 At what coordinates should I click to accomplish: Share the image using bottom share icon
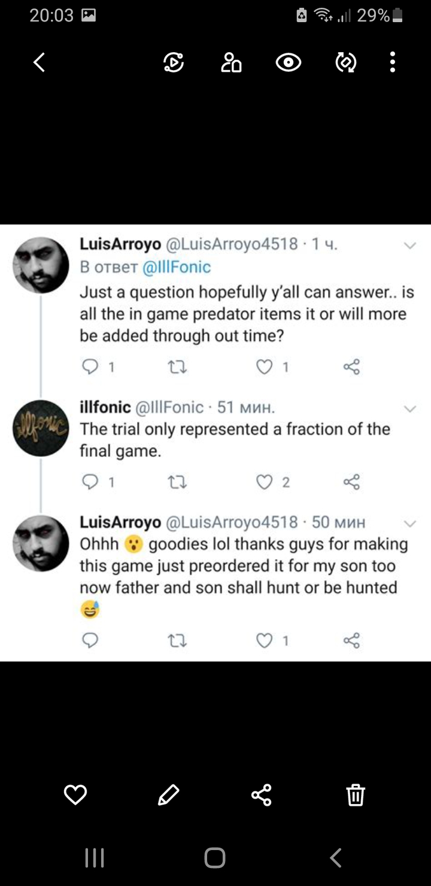(262, 794)
